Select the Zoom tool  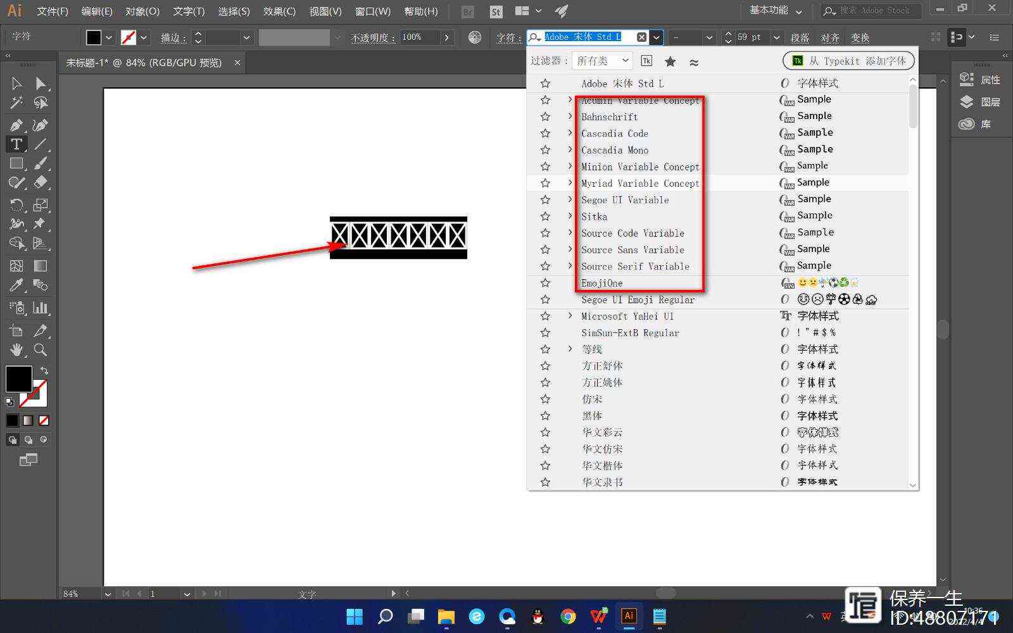coord(41,349)
